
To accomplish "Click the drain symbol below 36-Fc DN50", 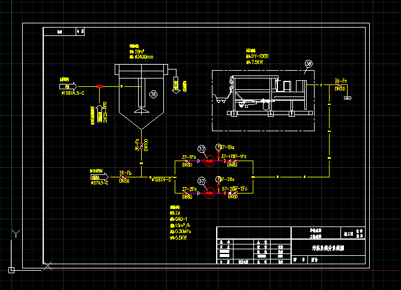I will 348,98.
